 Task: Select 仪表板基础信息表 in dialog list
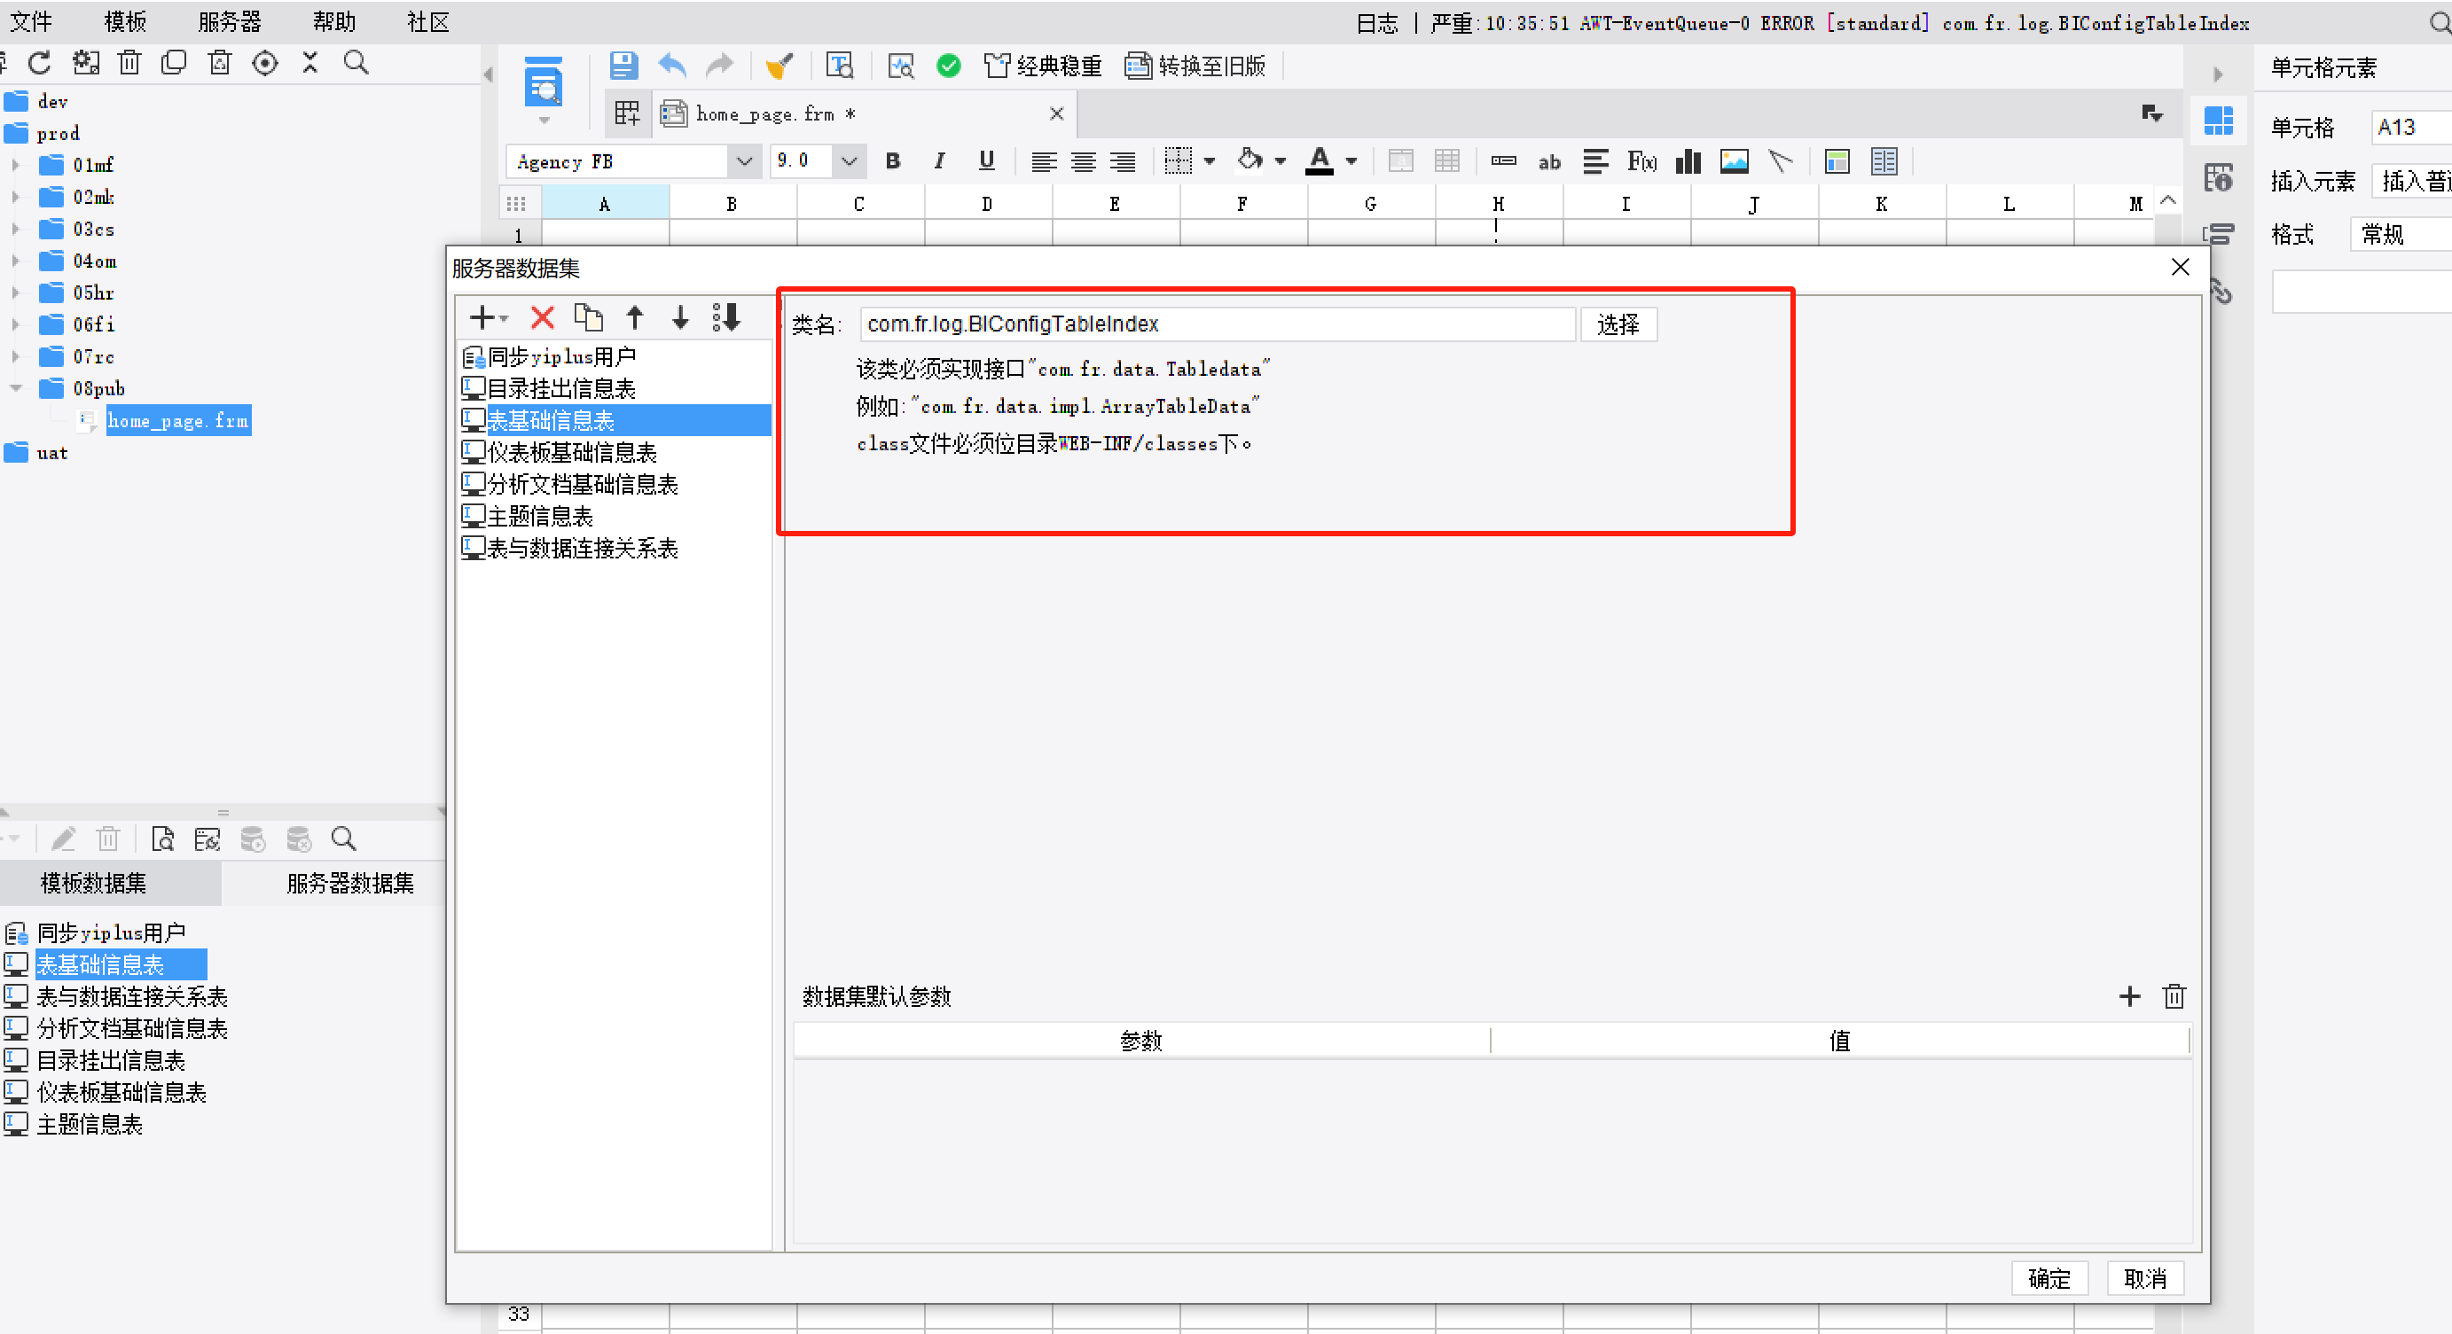click(571, 452)
